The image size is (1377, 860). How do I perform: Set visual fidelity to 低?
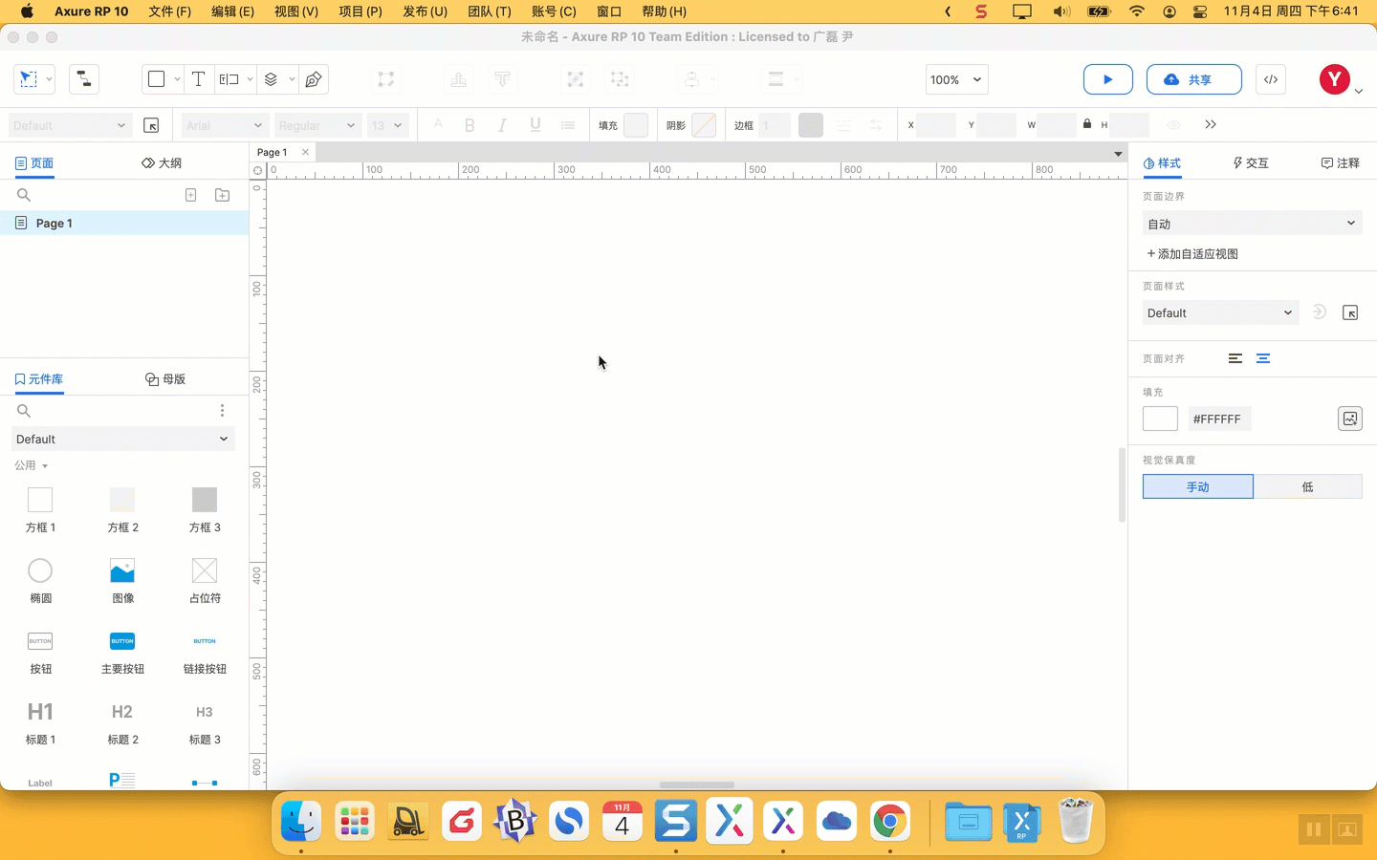click(x=1308, y=486)
